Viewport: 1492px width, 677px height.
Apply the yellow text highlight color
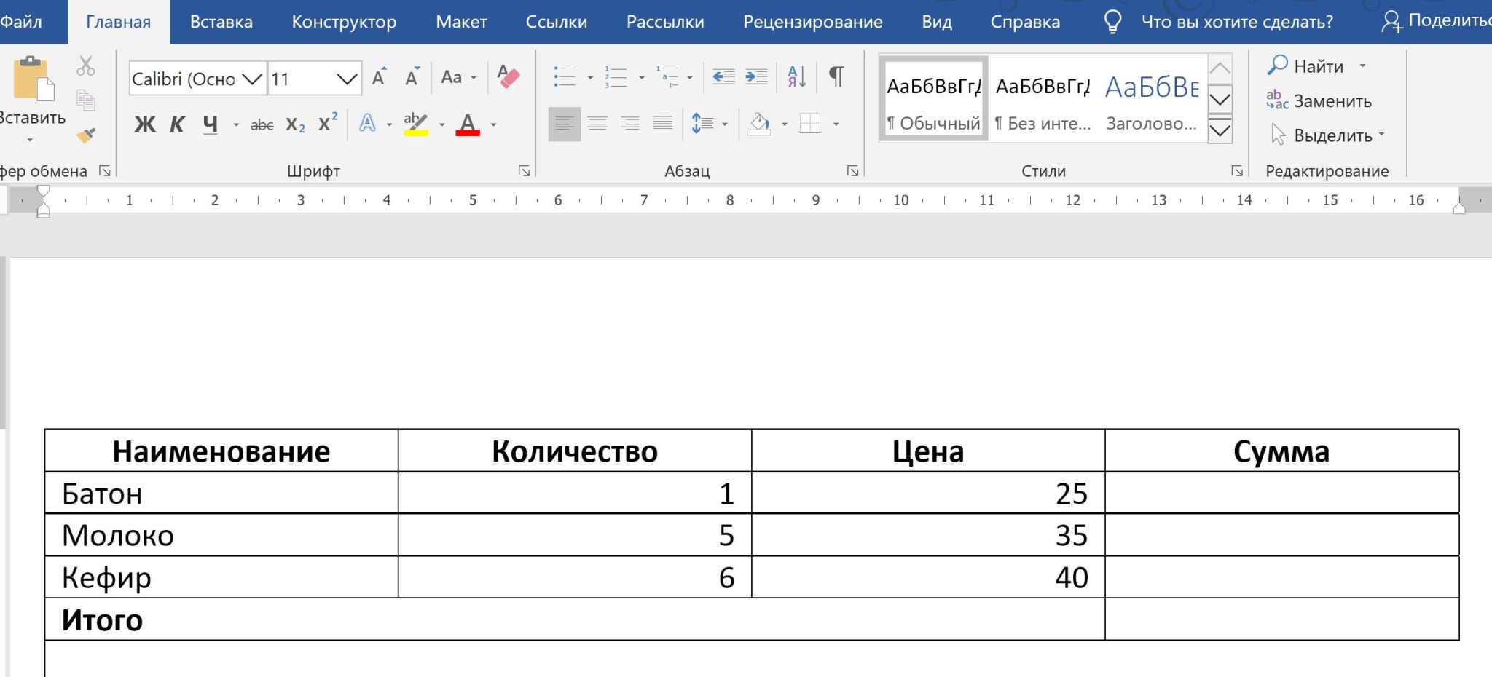click(x=416, y=124)
